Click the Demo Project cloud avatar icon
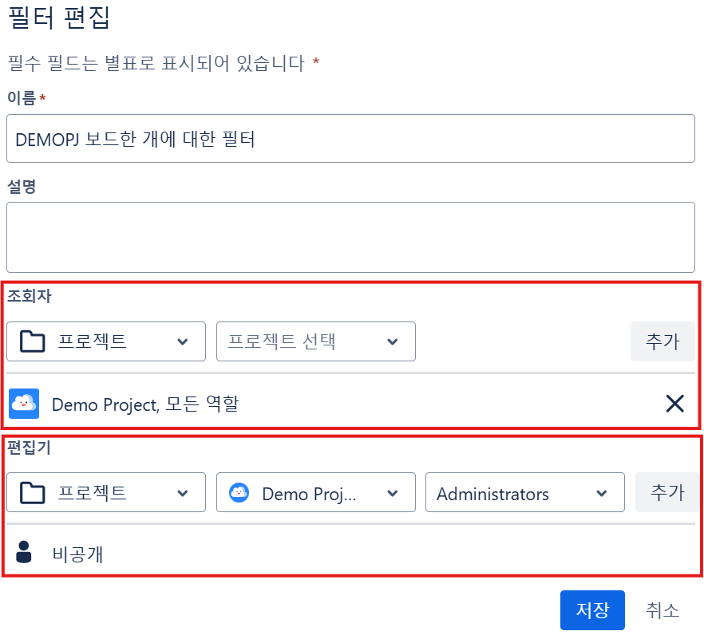 (24, 404)
